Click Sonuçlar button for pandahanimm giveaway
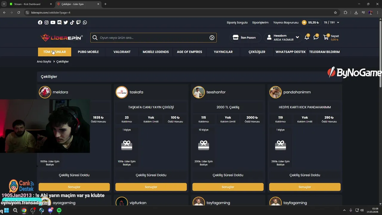The image size is (382, 215). [305, 187]
